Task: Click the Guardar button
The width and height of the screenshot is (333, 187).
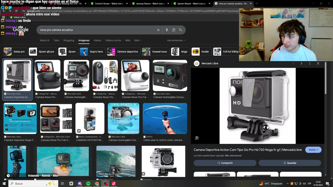Action: (x=290, y=163)
